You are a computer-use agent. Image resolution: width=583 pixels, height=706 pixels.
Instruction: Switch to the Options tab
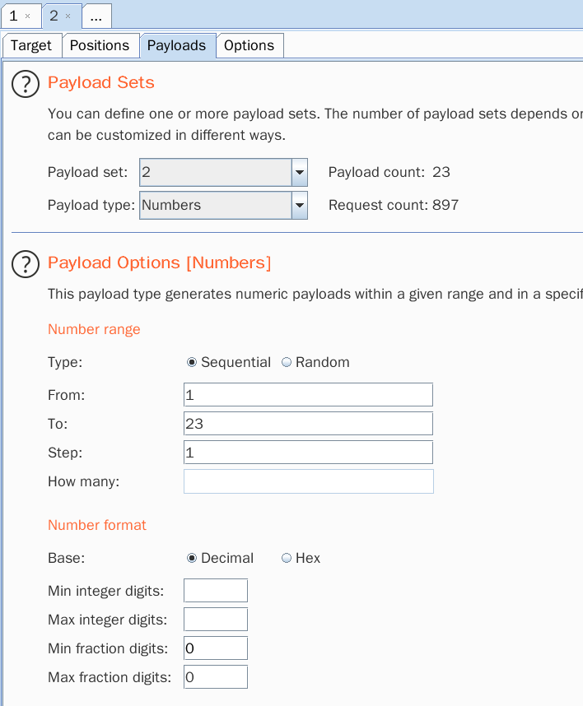[x=250, y=45]
